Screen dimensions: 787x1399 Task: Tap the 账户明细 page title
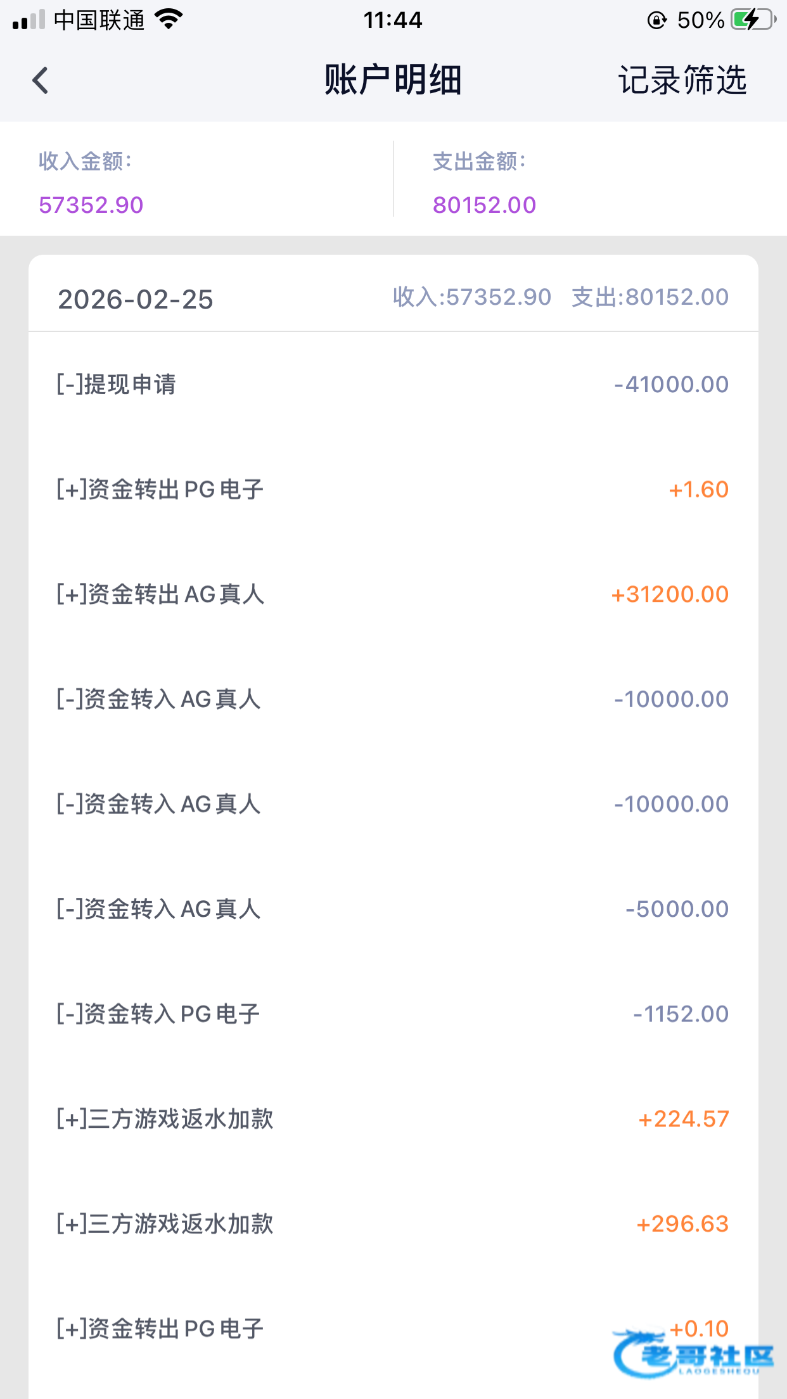pos(393,80)
